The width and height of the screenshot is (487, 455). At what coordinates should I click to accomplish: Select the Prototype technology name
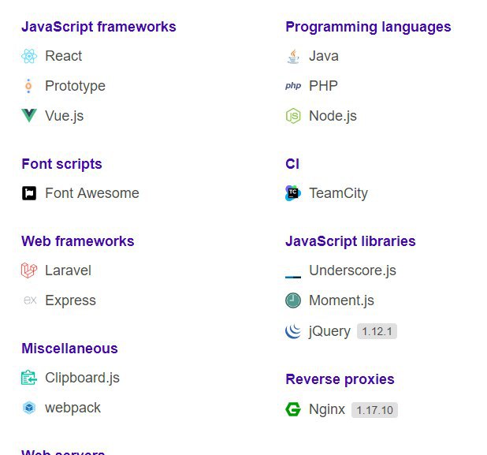click(x=75, y=86)
